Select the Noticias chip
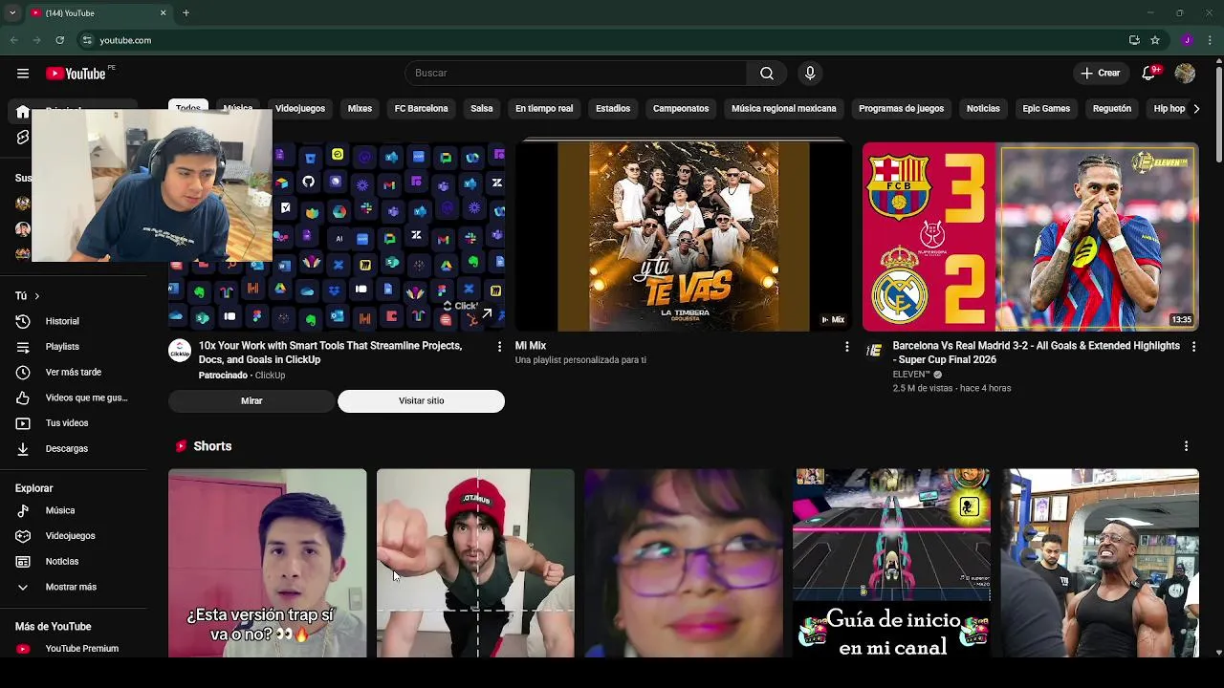 point(983,109)
